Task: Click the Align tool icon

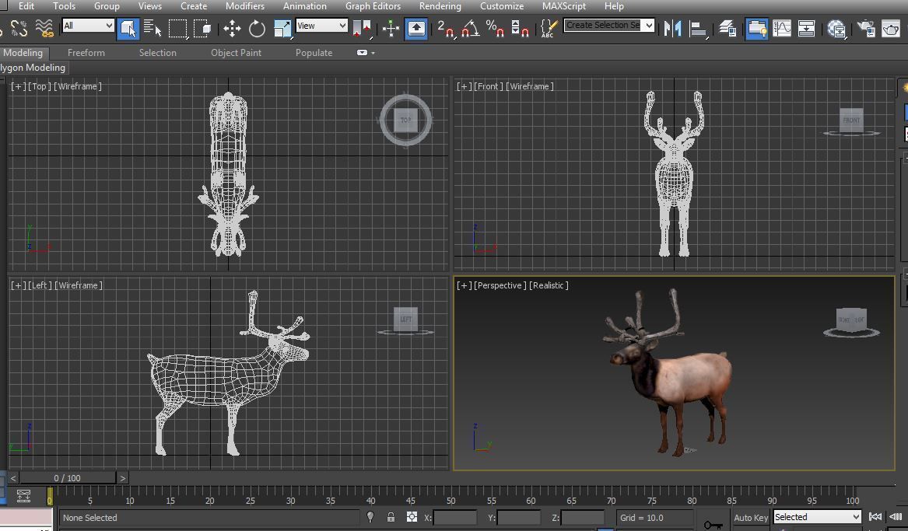Action: coord(697,28)
